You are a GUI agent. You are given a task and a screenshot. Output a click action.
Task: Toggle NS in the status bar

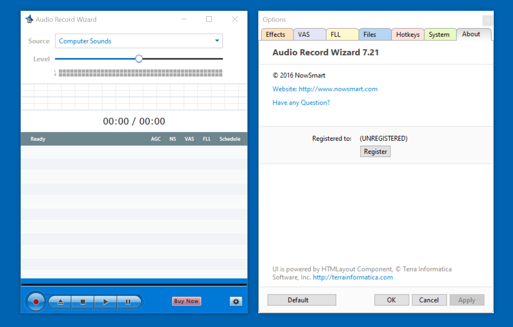point(173,139)
